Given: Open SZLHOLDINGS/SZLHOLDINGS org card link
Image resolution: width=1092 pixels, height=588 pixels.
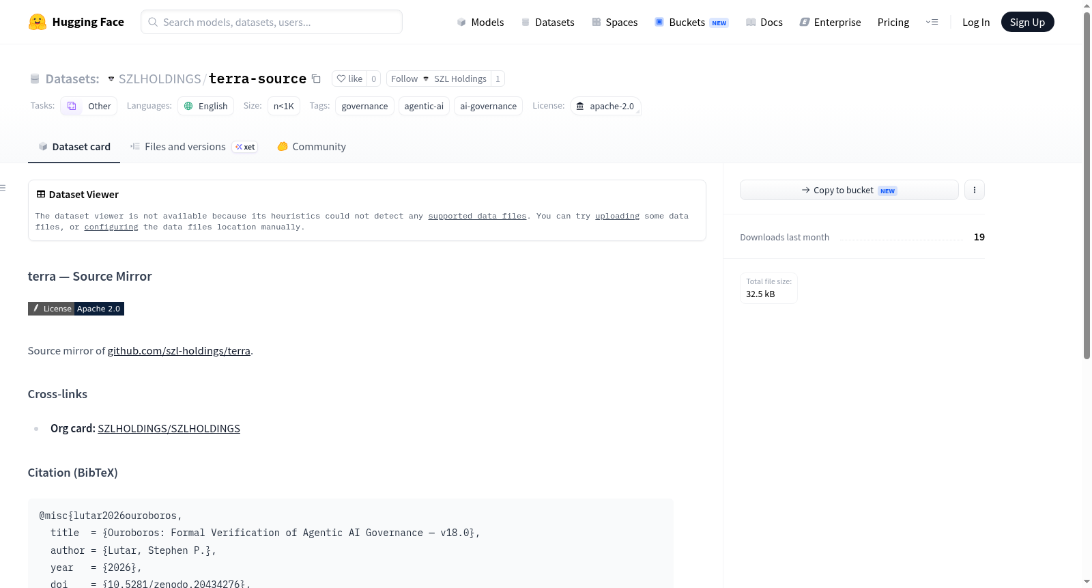Looking at the screenshot, I should [x=169, y=428].
